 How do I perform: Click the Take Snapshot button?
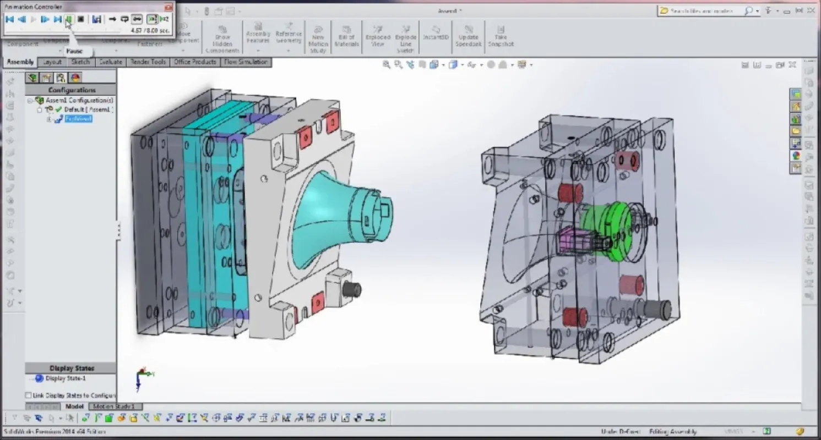[x=500, y=37]
